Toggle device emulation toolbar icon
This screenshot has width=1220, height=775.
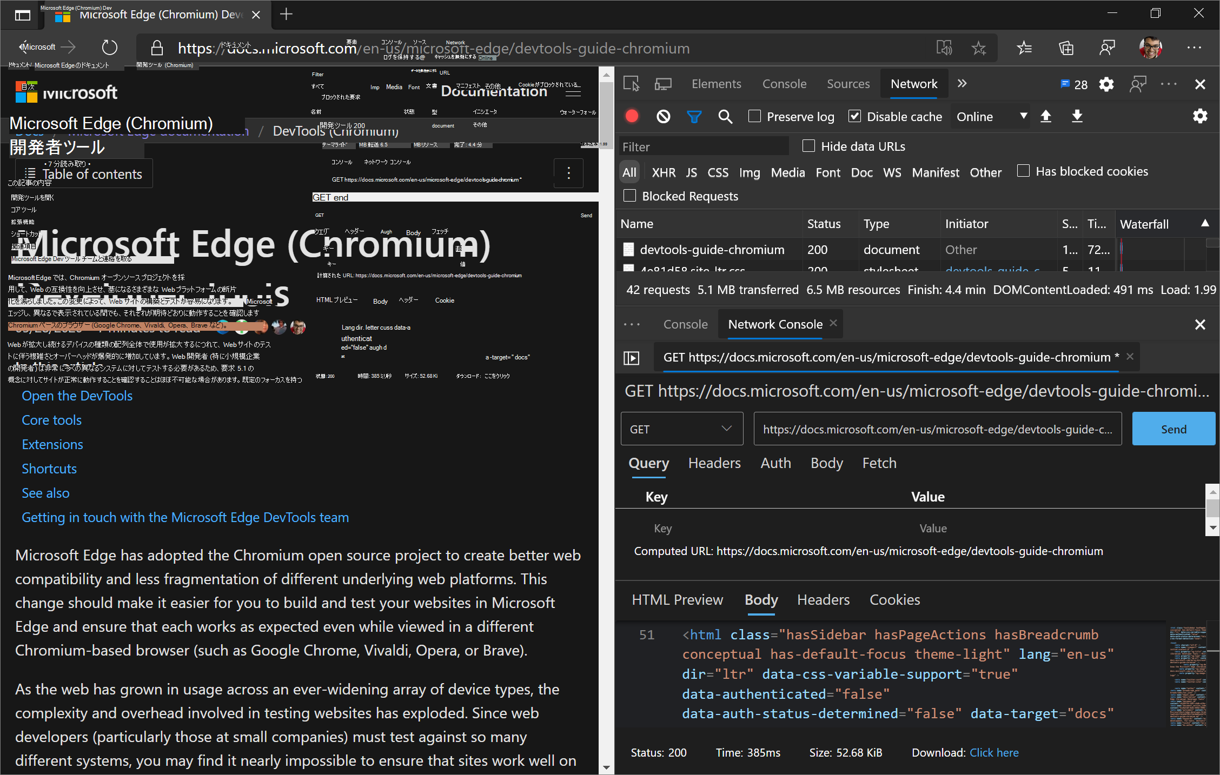click(663, 84)
